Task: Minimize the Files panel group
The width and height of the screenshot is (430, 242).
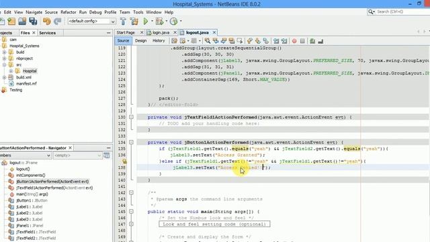Action: click(x=109, y=33)
